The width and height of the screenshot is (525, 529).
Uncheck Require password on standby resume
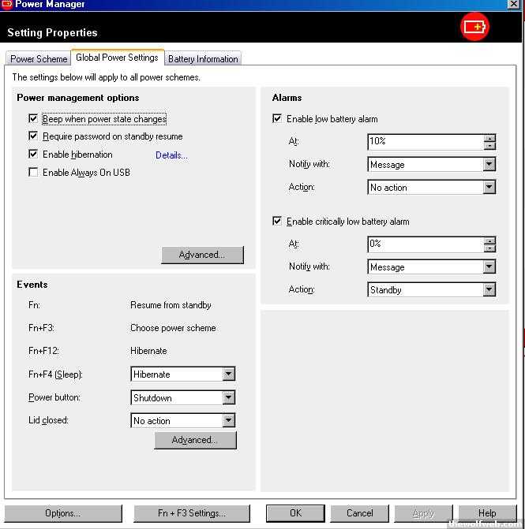pos(33,136)
